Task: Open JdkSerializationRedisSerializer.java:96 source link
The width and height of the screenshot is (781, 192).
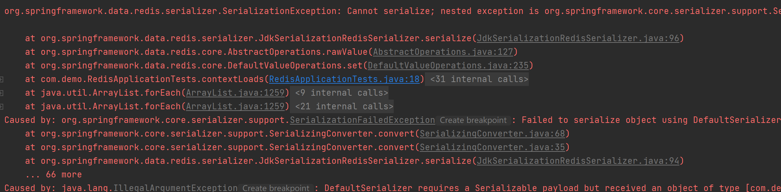Action: 578,38
